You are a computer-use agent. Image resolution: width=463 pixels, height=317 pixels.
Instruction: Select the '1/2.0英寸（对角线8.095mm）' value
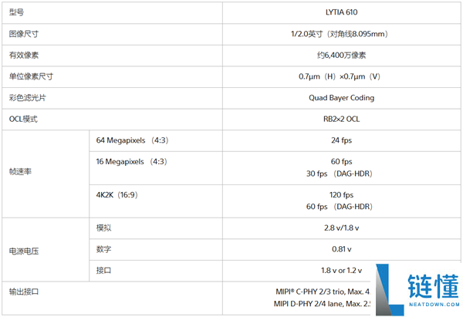339,34
